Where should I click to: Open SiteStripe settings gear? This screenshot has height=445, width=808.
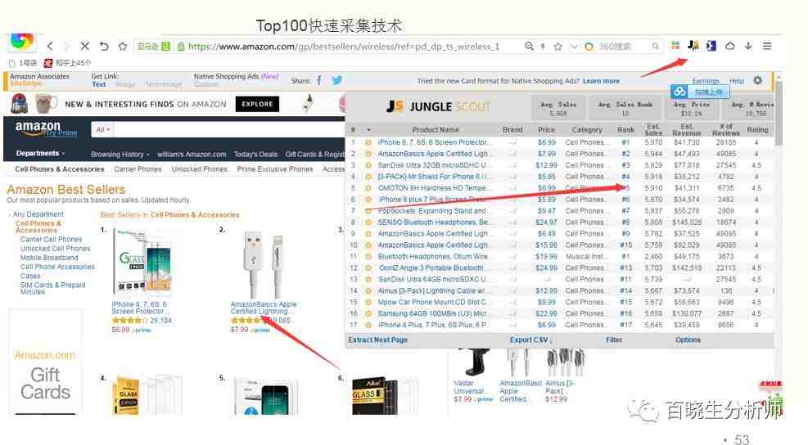[757, 80]
